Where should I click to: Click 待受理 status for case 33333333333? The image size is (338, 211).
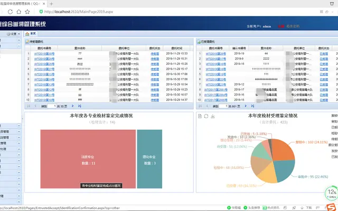155,74
